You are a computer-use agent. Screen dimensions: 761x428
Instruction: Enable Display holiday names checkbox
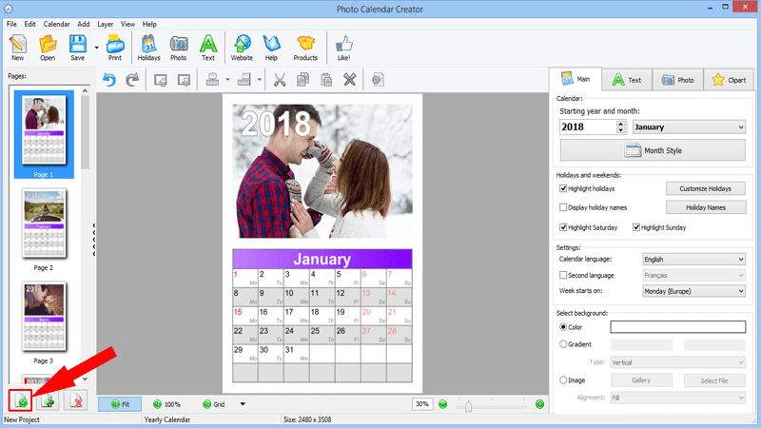click(563, 207)
